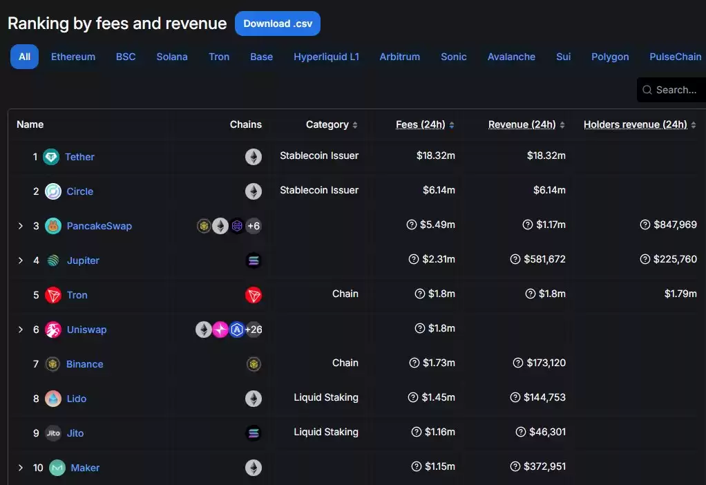Viewport: 706px width, 485px height.
Task: Click the search magnifier icon
Action: coord(647,90)
